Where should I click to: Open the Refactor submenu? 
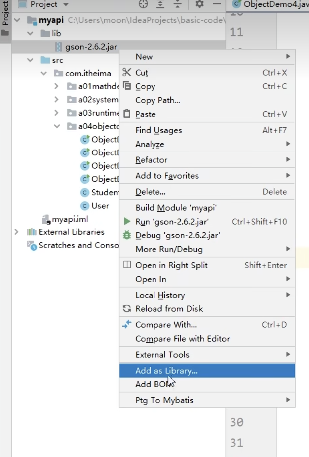point(152,160)
